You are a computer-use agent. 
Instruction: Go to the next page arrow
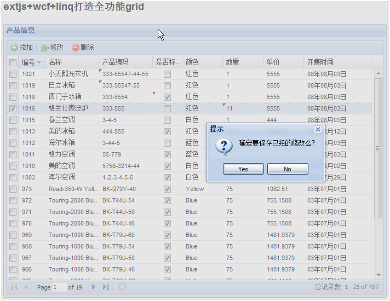point(94,287)
